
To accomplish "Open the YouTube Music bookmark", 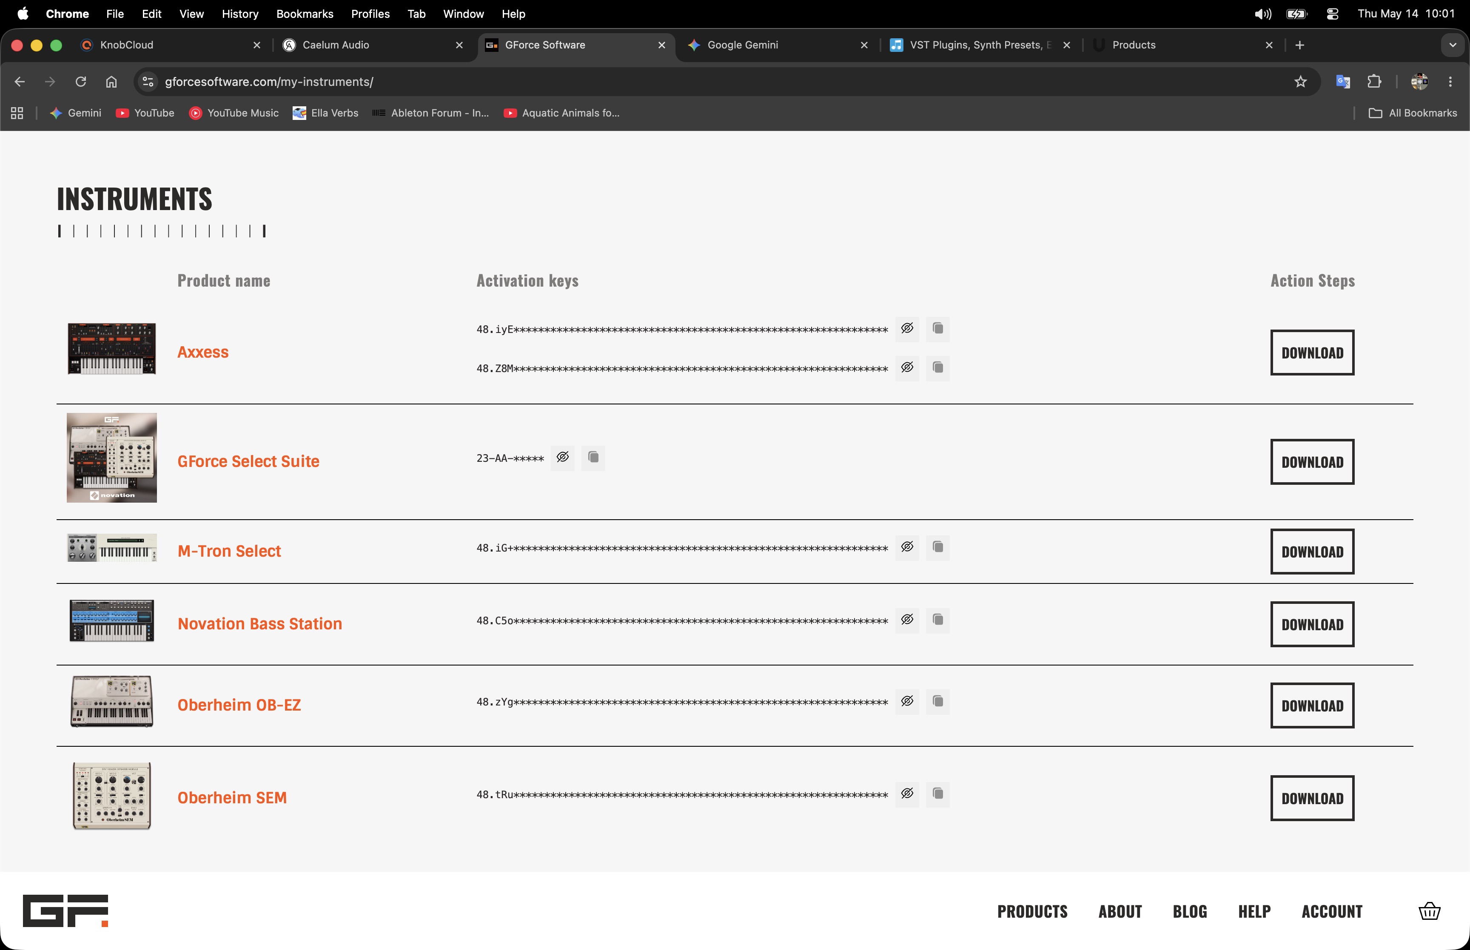I will tap(234, 113).
